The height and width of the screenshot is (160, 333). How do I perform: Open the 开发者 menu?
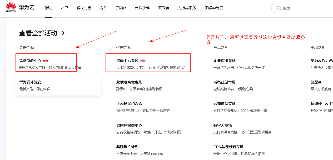pos(164,8)
